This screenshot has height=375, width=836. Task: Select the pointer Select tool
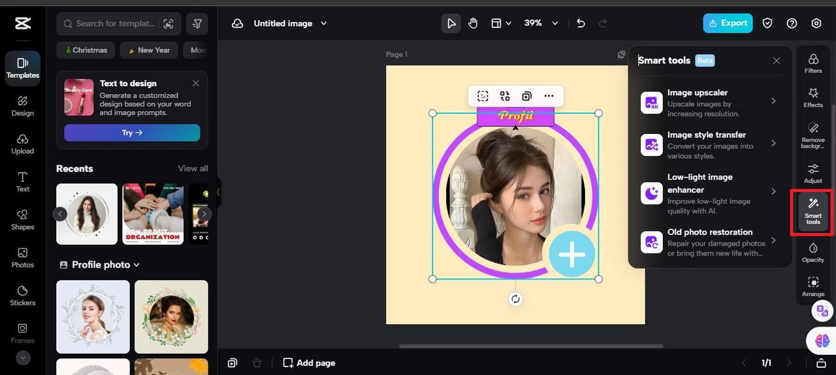coord(451,24)
